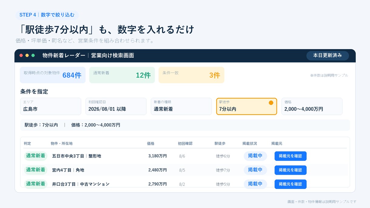The image size is (370, 208).
Task: Click the 初回確認 column header
Action: pyautogui.click(x=185, y=143)
